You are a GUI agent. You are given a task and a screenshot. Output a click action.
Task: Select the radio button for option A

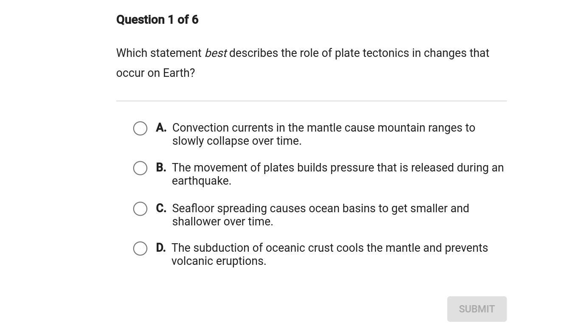[140, 128]
